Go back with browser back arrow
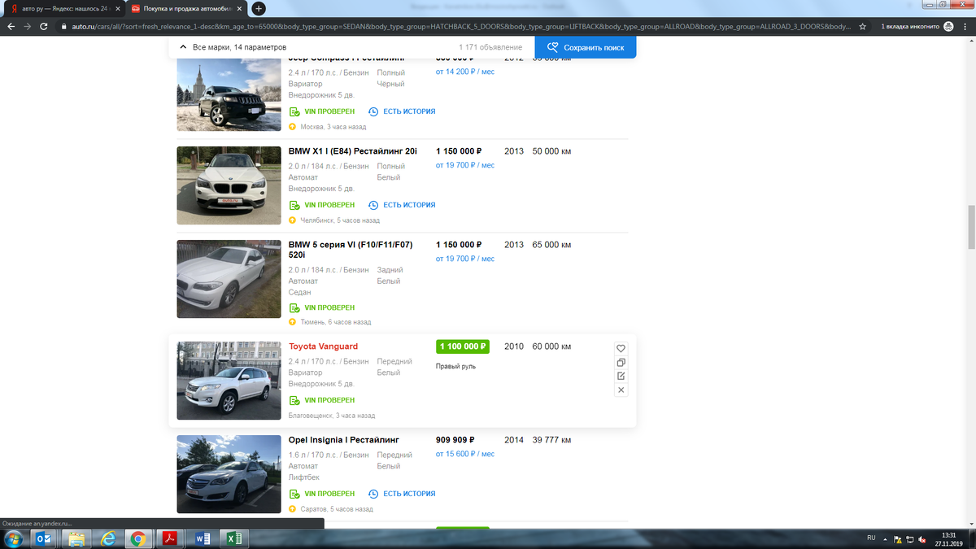Viewport: 976px width, 549px height. point(10,26)
